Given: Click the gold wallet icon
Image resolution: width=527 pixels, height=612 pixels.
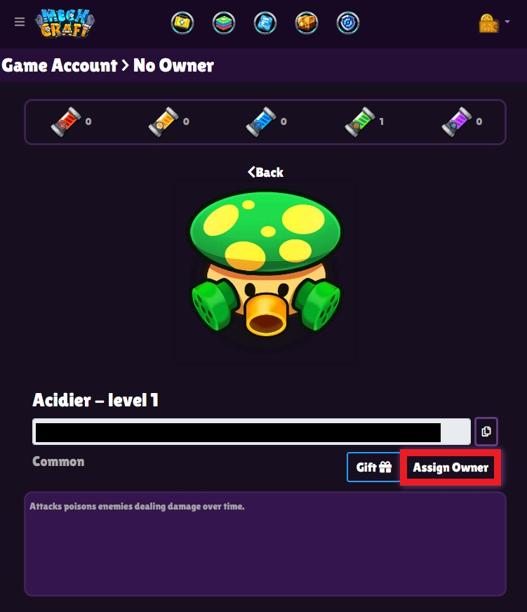Looking at the screenshot, I should tap(488, 23).
